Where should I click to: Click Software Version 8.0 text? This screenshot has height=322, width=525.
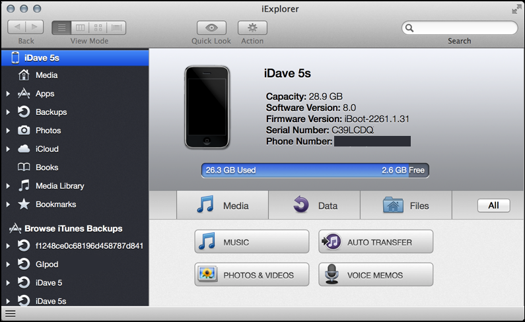(311, 108)
